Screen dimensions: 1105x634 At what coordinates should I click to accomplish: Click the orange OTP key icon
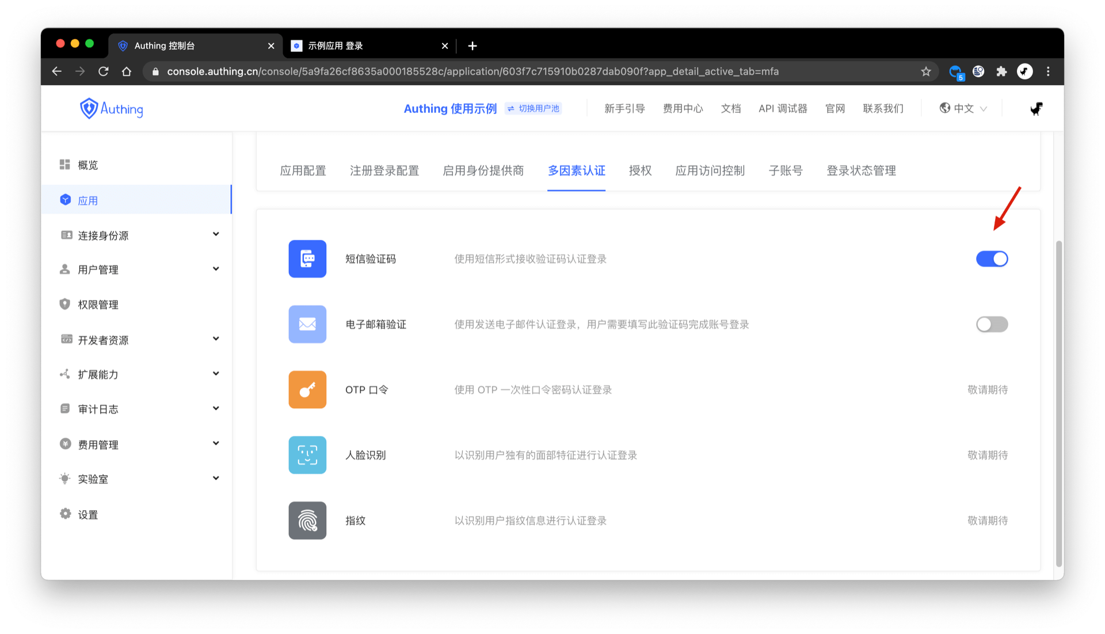(x=307, y=390)
